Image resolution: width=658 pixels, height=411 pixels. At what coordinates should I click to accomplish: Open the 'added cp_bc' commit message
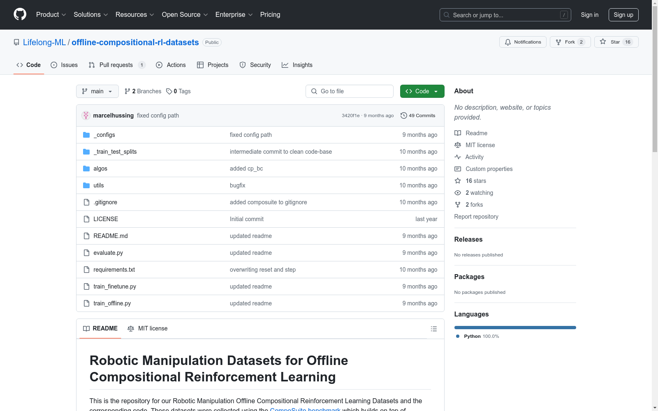tap(246, 169)
